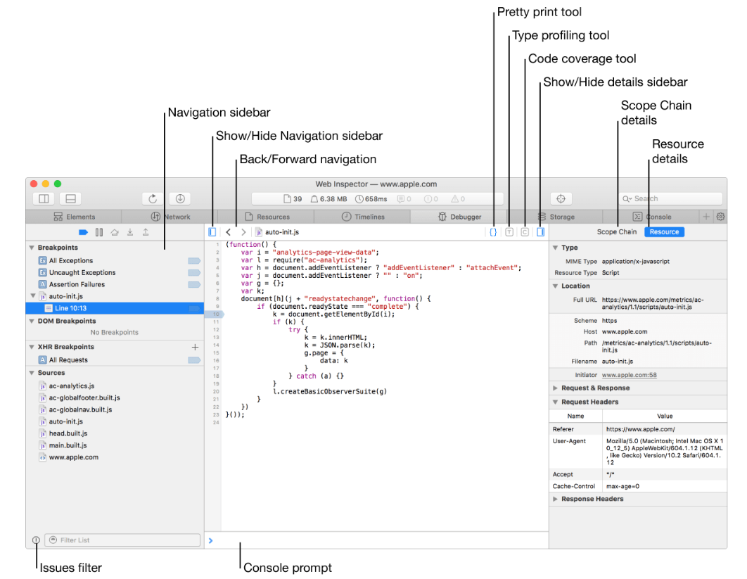Image resolution: width=747 pixels, height=579 pixels.
Task: Toggle the All Requests XHR breakpoint marker
Action: [x=194, y=360]
